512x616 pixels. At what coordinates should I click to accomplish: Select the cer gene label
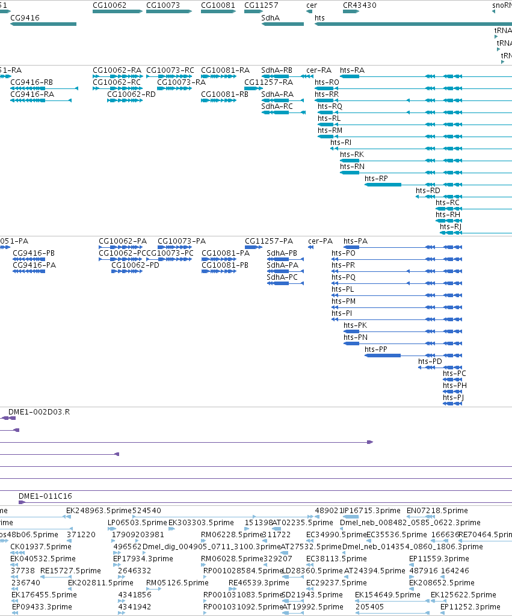click(x=312, y=5)
